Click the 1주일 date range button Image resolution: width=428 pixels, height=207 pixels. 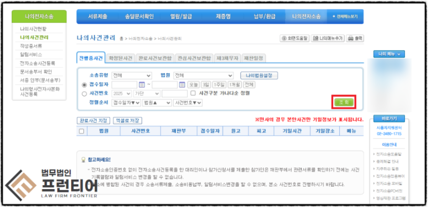click(221, 84)
